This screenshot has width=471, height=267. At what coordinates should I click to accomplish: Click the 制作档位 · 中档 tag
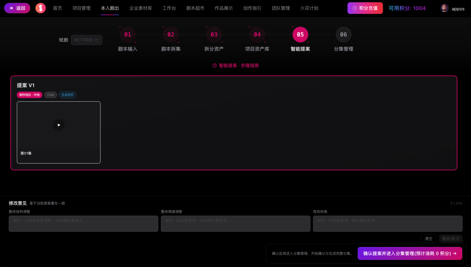[30, 95]
